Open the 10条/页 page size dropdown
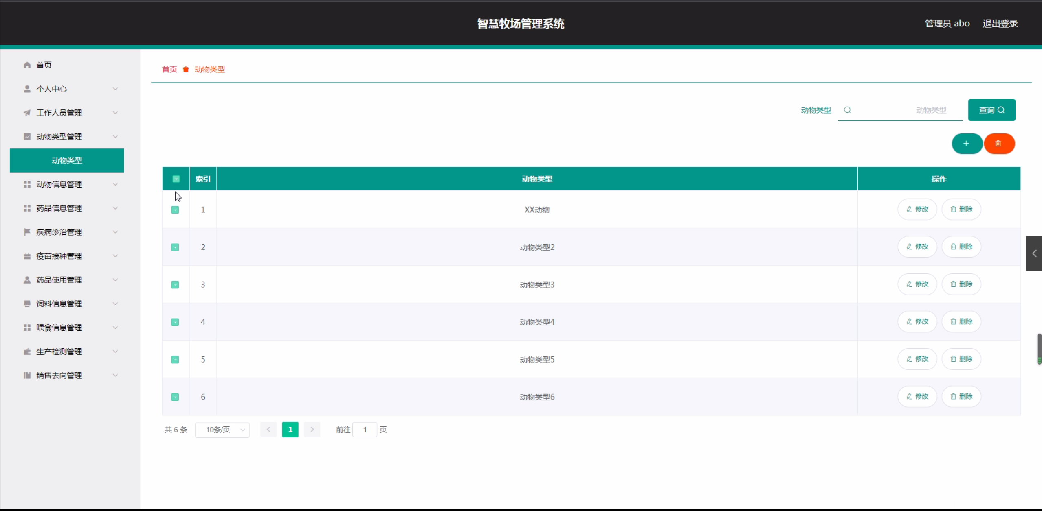Viewport: 1042px width, 511px height. 222,430
